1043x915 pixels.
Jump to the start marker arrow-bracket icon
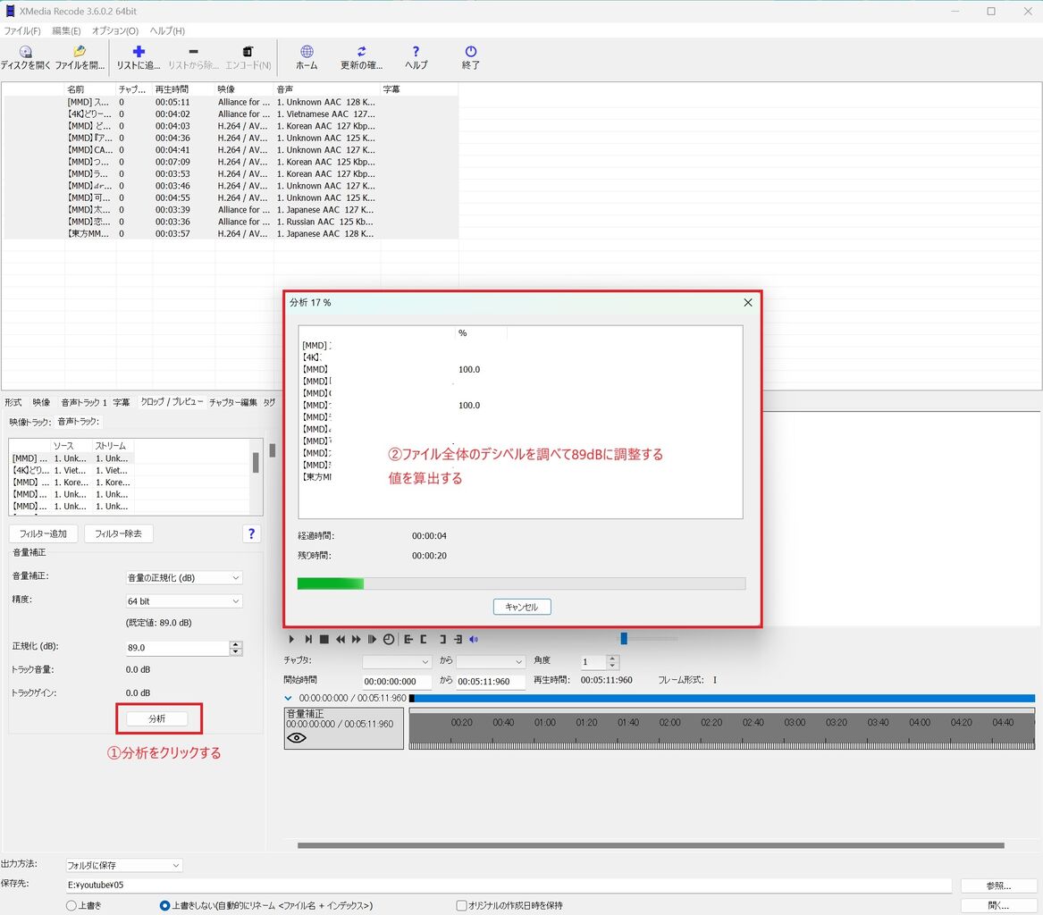click(408, 639)
